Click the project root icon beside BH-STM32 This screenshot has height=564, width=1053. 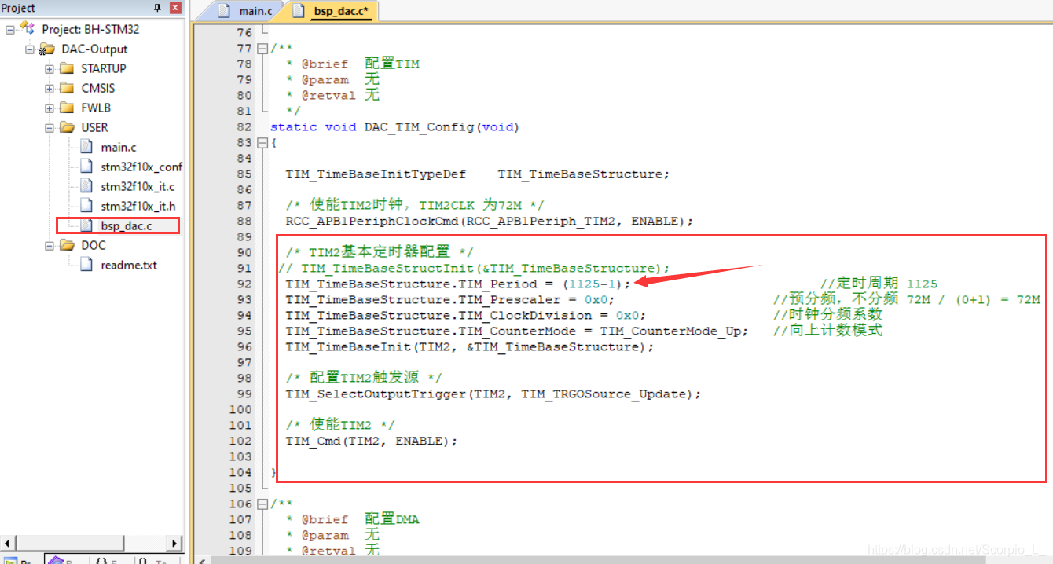click(28, 28)
